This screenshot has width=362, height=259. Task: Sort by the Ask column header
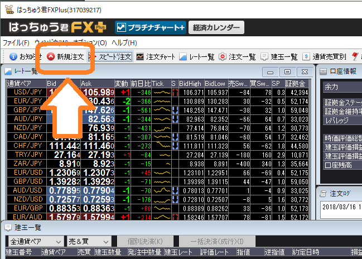[98, 83]
